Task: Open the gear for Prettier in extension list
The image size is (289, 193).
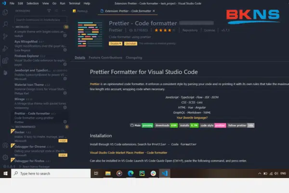Action: click(x=65, y=122)
